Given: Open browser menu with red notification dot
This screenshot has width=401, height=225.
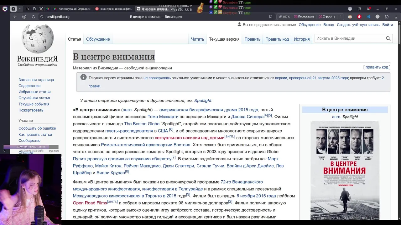Looking at the screenshot, I should click(x=368, y=9).
